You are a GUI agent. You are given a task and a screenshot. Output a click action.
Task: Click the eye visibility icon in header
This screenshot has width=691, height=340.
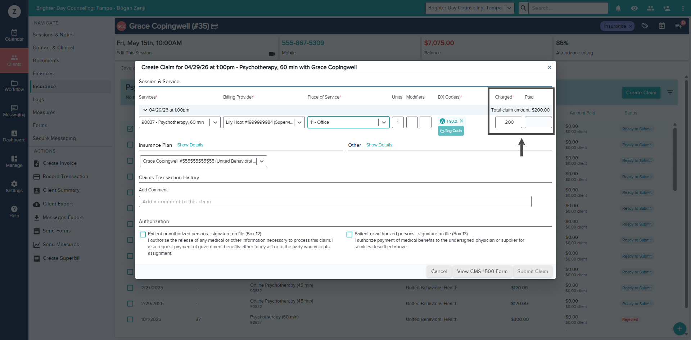coord(634,8)
